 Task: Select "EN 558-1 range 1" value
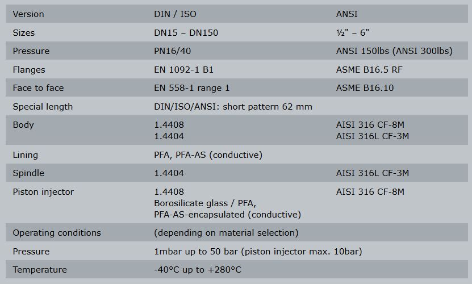[x=192, y=87]
